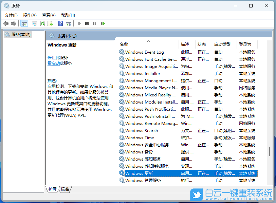This screenshot has height=203, width=276.
Task: Start the selected service
Action: [79, 23]
